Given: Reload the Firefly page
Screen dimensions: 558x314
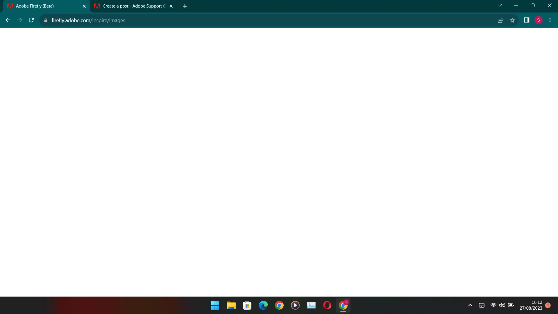Looking at the screenshot, I should (x=31, y=20).
